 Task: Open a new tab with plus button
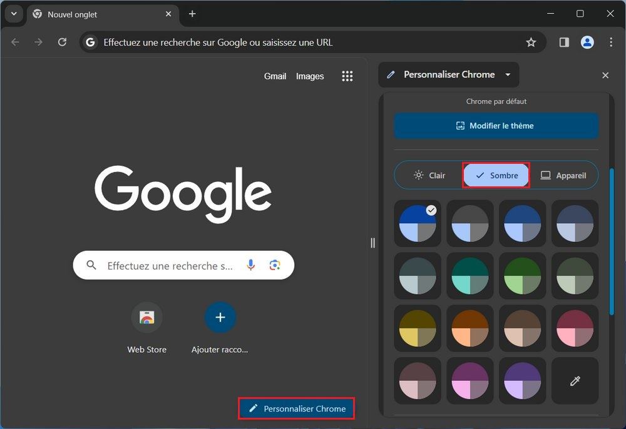coord(192,14)
